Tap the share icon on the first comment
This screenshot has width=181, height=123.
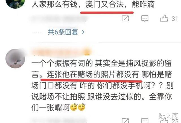(125, 19)
